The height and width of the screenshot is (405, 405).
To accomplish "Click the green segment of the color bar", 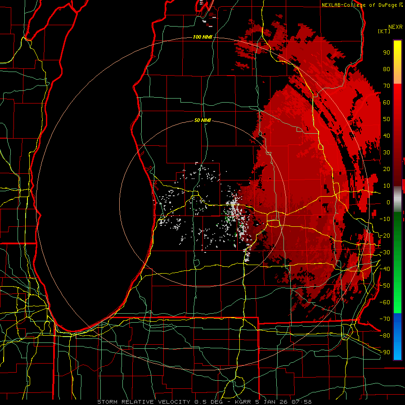I will 397,262.
